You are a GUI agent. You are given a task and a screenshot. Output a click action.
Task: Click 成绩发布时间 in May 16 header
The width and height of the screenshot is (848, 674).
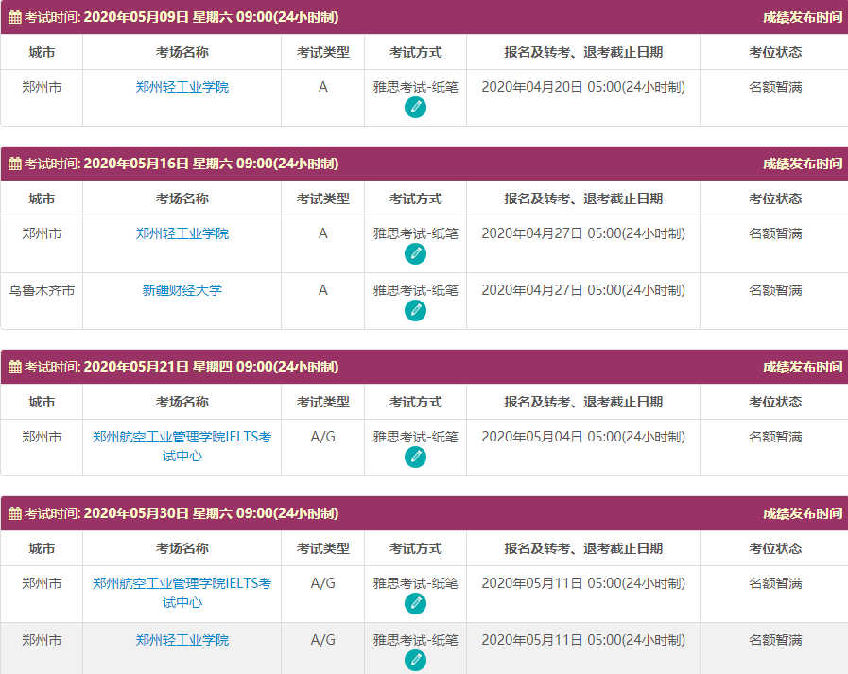coord(803,164)
